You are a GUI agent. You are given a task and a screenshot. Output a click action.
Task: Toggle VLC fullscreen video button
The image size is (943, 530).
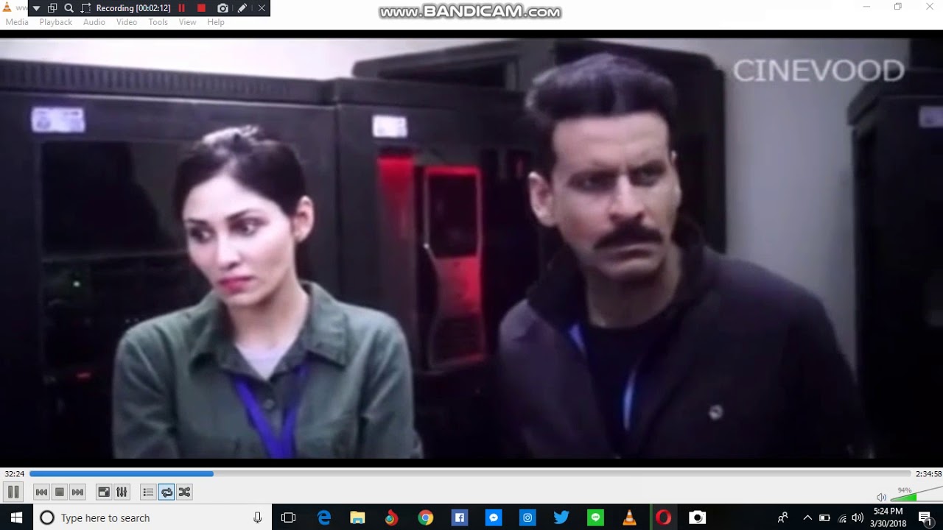[104, 492]
